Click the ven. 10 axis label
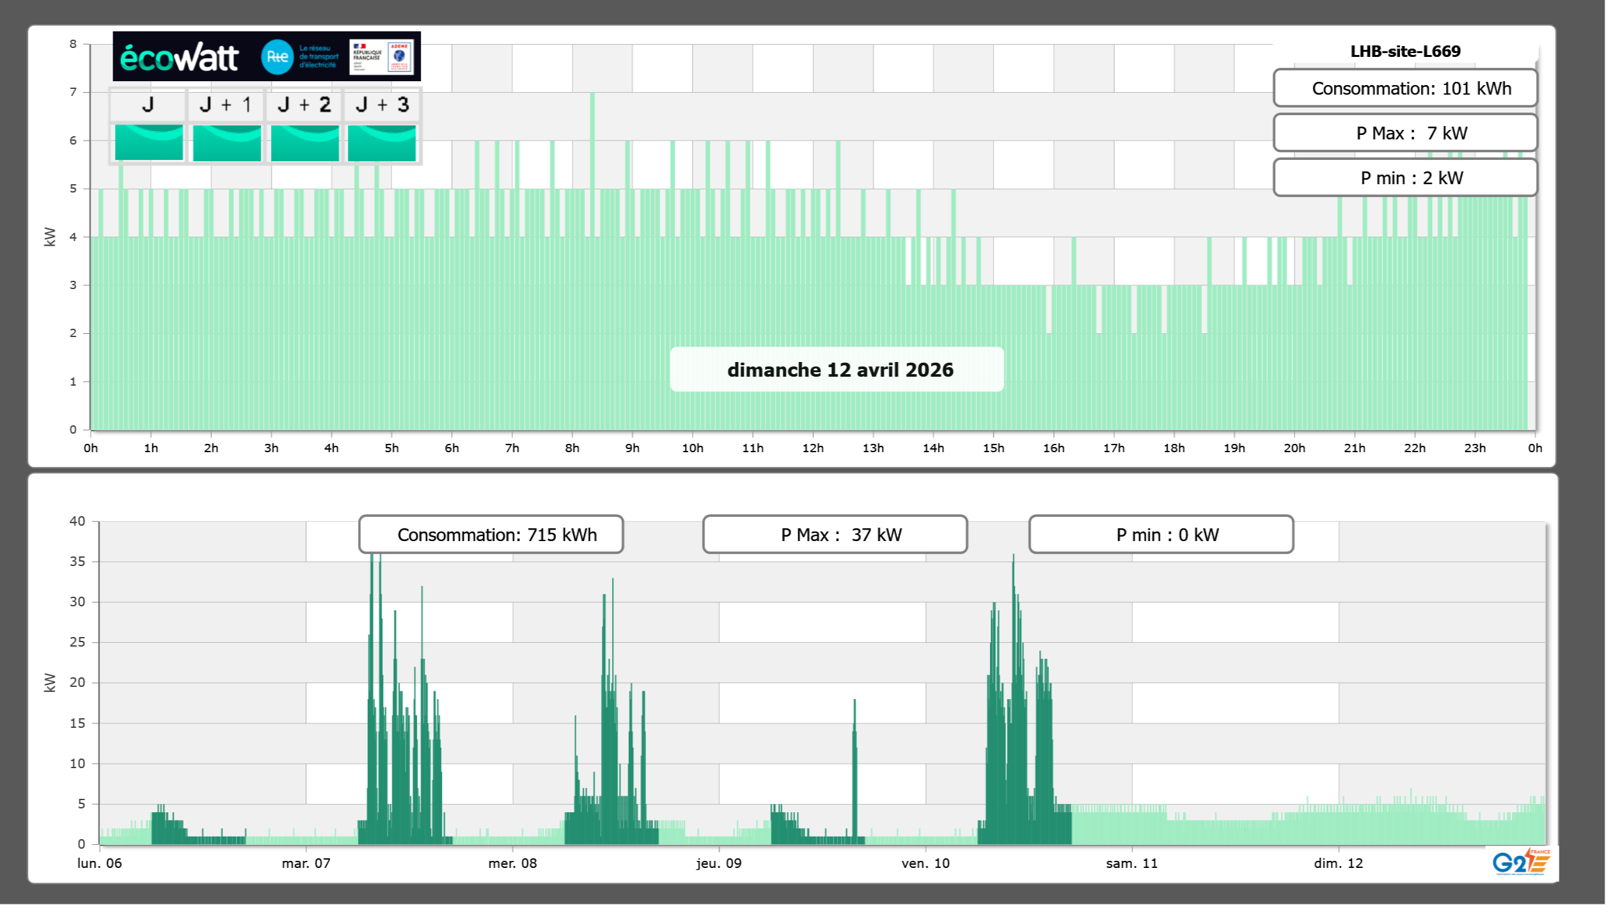The height and width of the screenshot is (905, 1606). click(x=925, y=863)
